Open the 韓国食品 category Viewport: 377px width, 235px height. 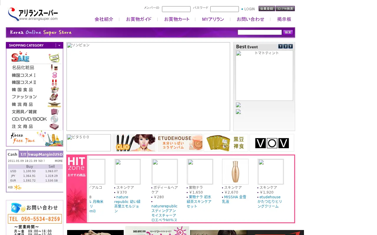coord(35,90)
